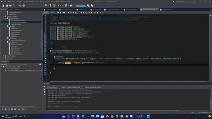The image size is (212, 119).
Task: Click Find Selection icon in editor toolbar
Action: tap(68, 13)
